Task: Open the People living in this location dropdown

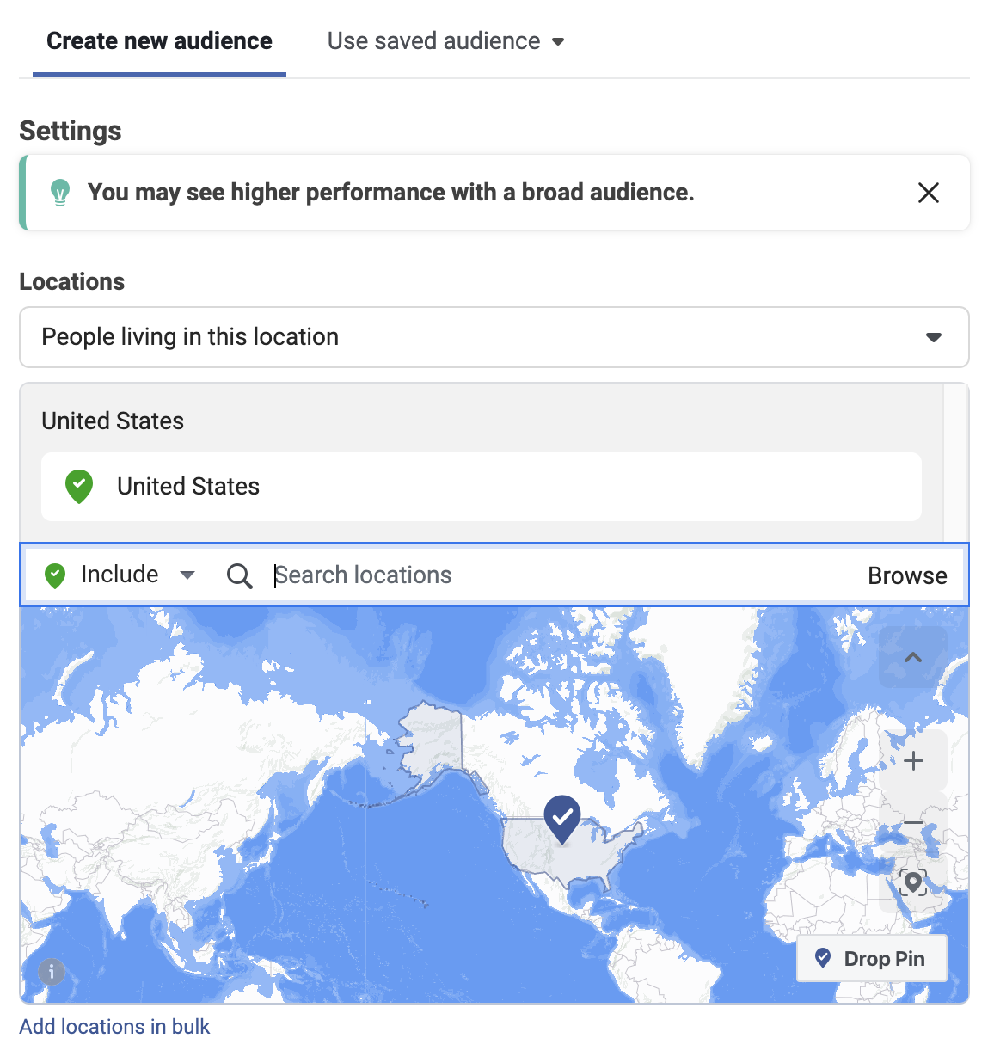Action: [494, 337]
